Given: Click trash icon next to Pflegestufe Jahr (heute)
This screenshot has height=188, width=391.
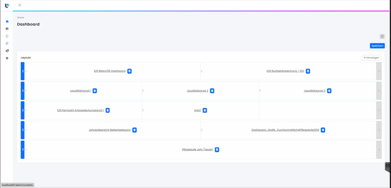Looking at the screenshot, I should (x=217, y=150).
